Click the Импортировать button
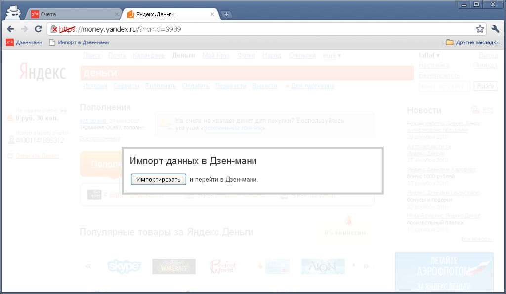The height and width of the screenshot is (294, 506). tap(159, 179)
